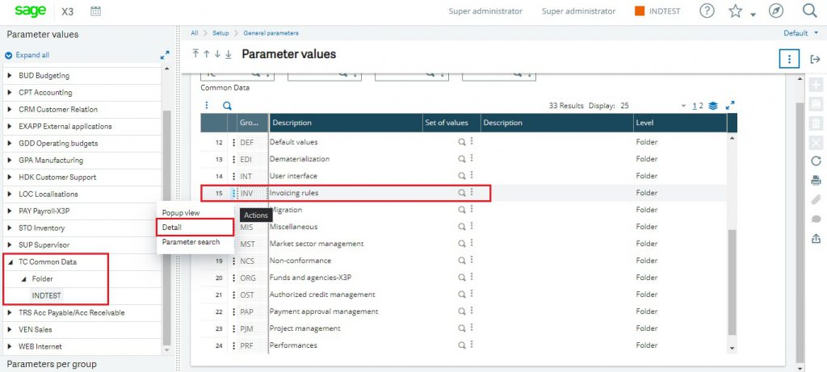Expand GPA Manufacturing tree node

pyautogui.click(x=10, y=161)
